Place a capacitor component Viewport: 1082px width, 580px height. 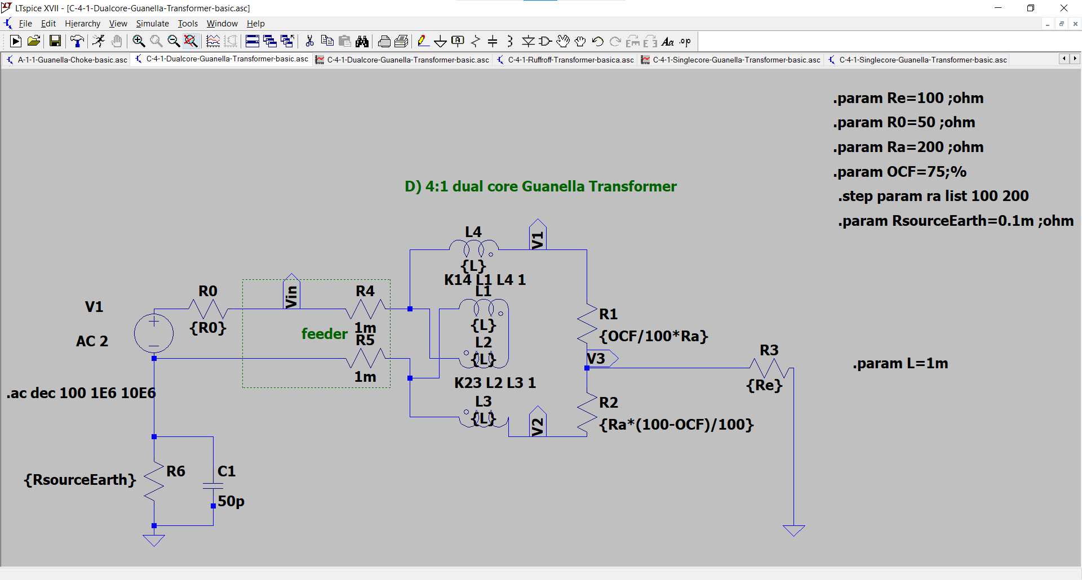(x=493, y=41)
